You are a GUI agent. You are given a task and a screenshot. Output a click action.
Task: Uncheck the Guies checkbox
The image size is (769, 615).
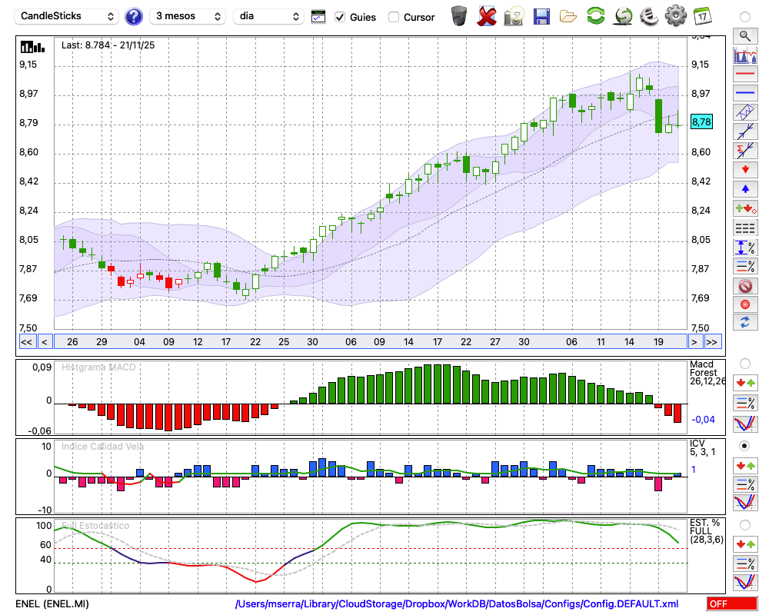tap(339, 17)
